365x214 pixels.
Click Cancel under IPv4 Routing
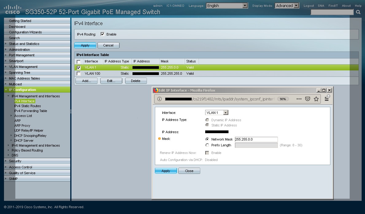(108, 45)
